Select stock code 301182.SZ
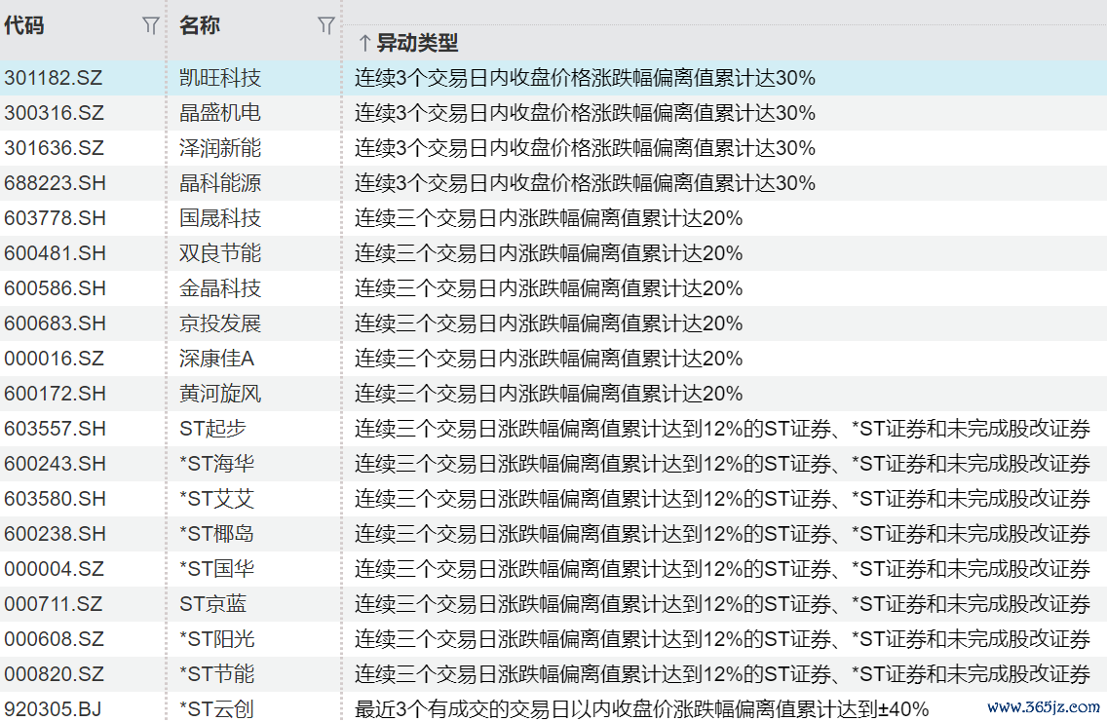The height and width of the screenshot is (722, 1107). pyautogui.click(x=54, y=78)
